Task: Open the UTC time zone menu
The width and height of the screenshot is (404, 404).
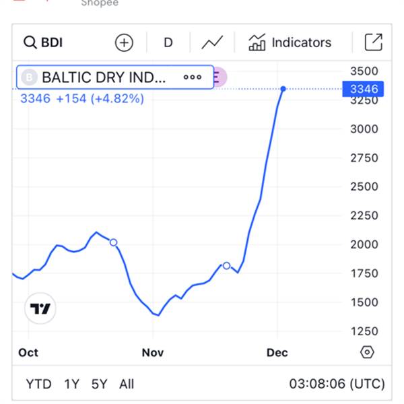Action: click(x=337, y=384)
